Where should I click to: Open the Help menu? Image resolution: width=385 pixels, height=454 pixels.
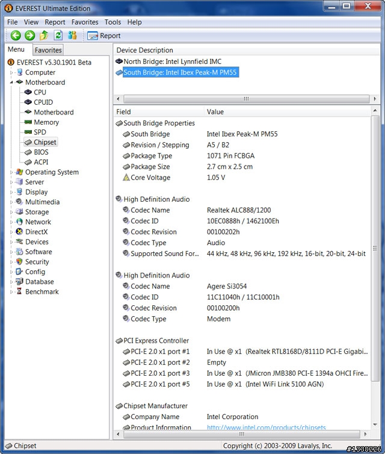click(x=134, y=22)
